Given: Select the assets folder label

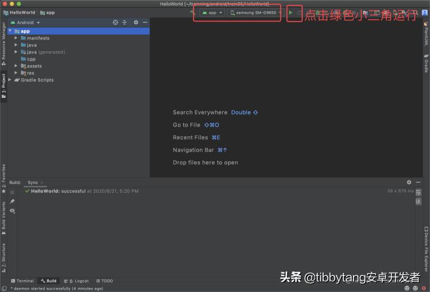Looking at the screenshot, I should [x=34, y=66].
